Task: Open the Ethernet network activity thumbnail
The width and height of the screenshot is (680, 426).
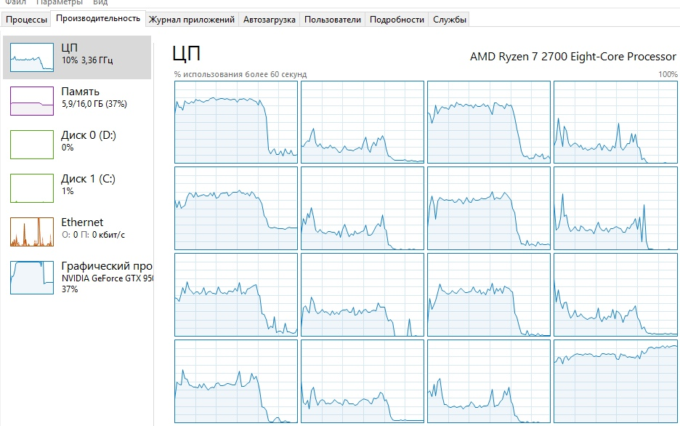Action: [x=32, y=231]
